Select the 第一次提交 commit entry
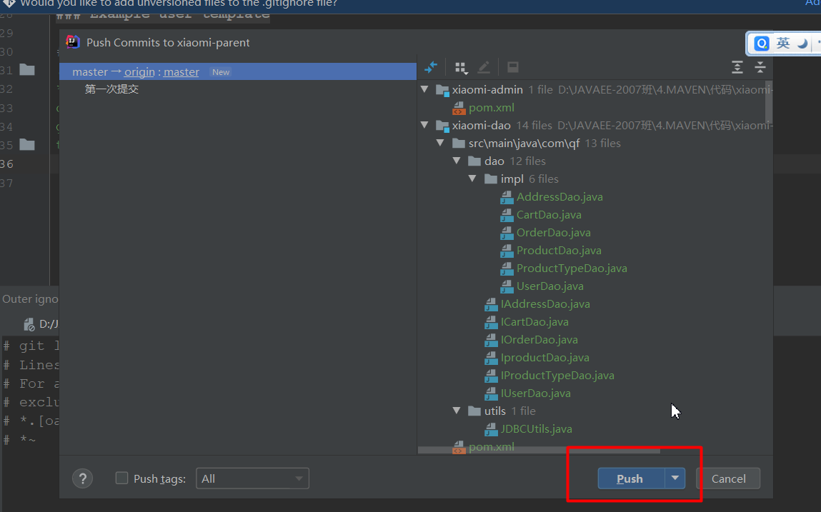The image size is (821, 512). [111, 89]
